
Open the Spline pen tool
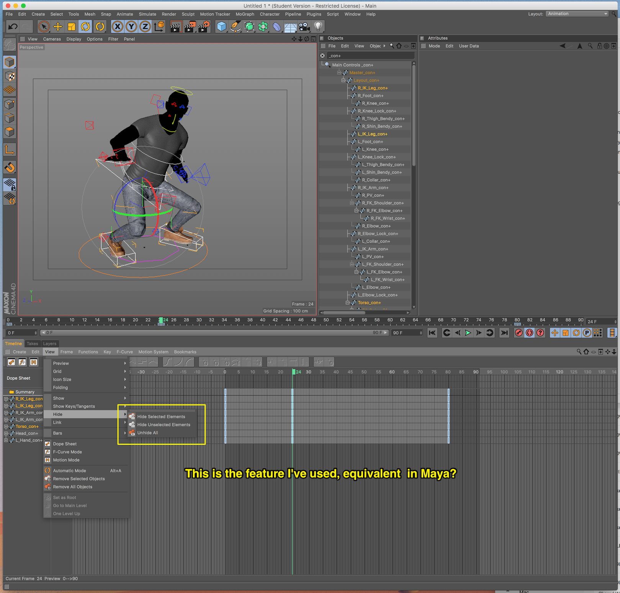pyautogui.click(x=236, y=26)
